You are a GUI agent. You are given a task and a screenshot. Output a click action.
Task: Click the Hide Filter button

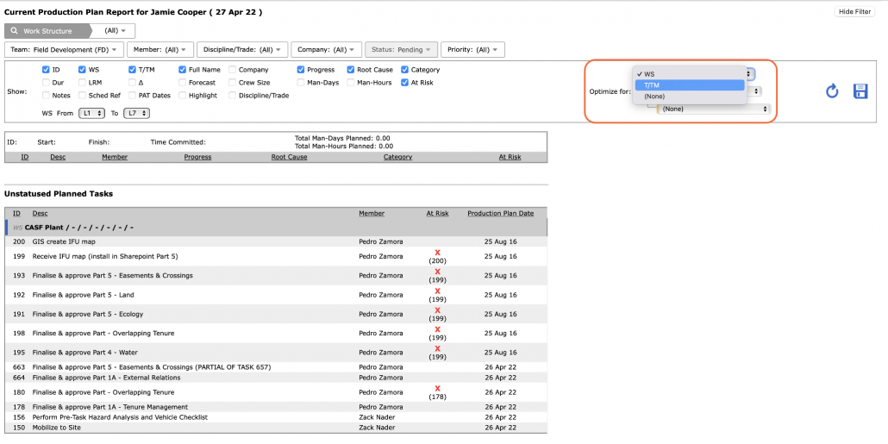click(854, 11)
